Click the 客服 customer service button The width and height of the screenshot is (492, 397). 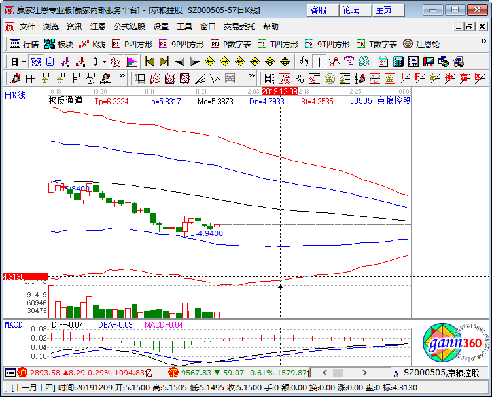323,10
